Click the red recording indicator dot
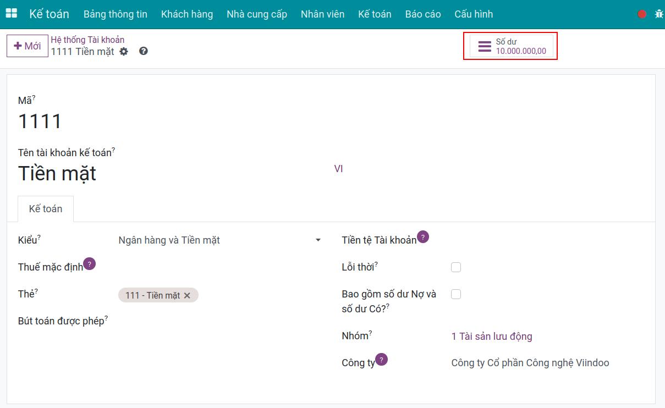Image resolution: width=665 pixels, height=408 pixels. pos(642,14)
